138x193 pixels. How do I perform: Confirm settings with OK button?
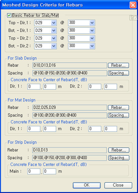[x=87, y=185]
